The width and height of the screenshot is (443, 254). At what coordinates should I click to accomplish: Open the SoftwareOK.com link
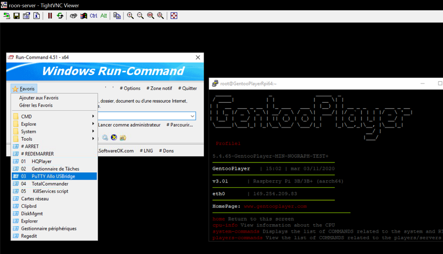point(116,151)
